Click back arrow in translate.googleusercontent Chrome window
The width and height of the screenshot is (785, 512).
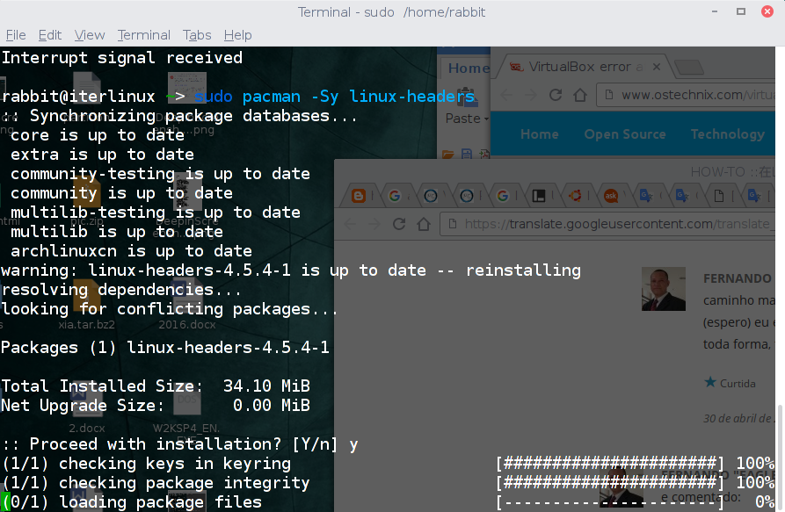(351, 224)
